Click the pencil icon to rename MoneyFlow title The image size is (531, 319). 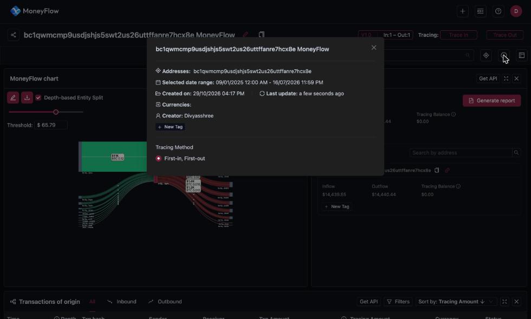click(x=246, y=35)
